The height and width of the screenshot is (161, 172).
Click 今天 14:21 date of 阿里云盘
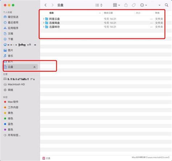[x=110, y=19]
